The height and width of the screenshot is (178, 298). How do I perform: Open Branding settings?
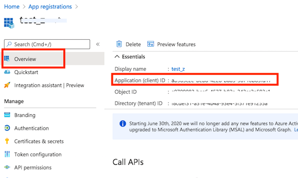(25, 115)
